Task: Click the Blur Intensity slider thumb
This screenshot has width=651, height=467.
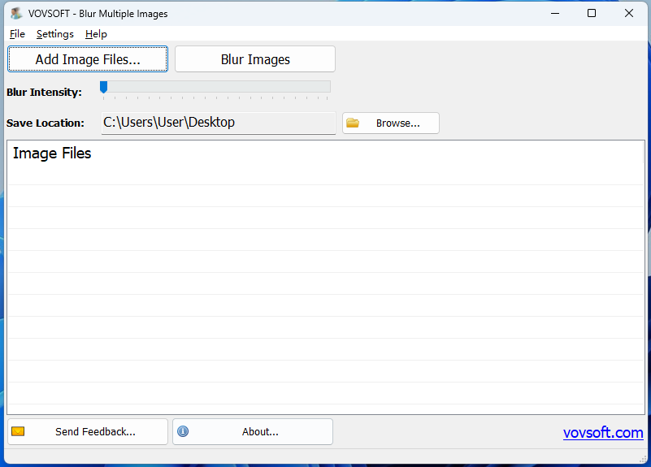Action: pyautogui.click(x=104, y=87)
